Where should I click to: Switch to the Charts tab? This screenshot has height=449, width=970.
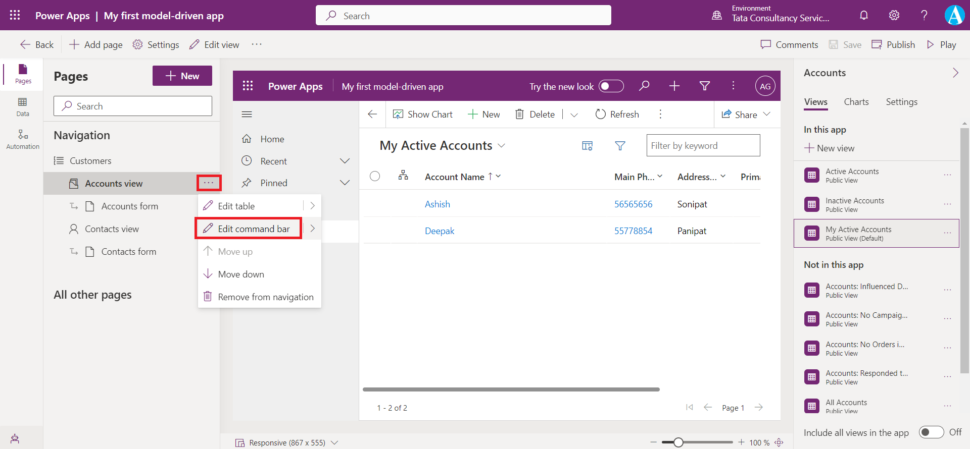coord(856,102)
